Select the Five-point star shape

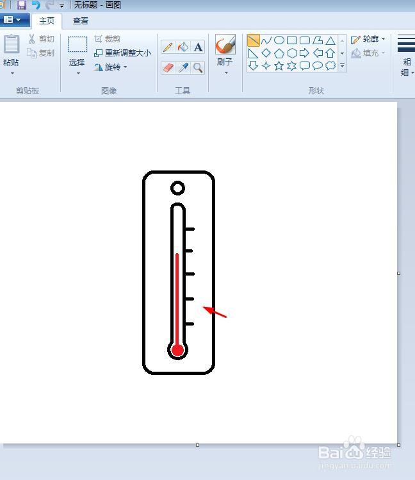pos(279,66)
